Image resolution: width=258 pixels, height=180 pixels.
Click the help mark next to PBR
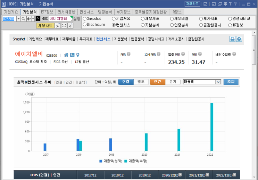[x=200, y=54]
